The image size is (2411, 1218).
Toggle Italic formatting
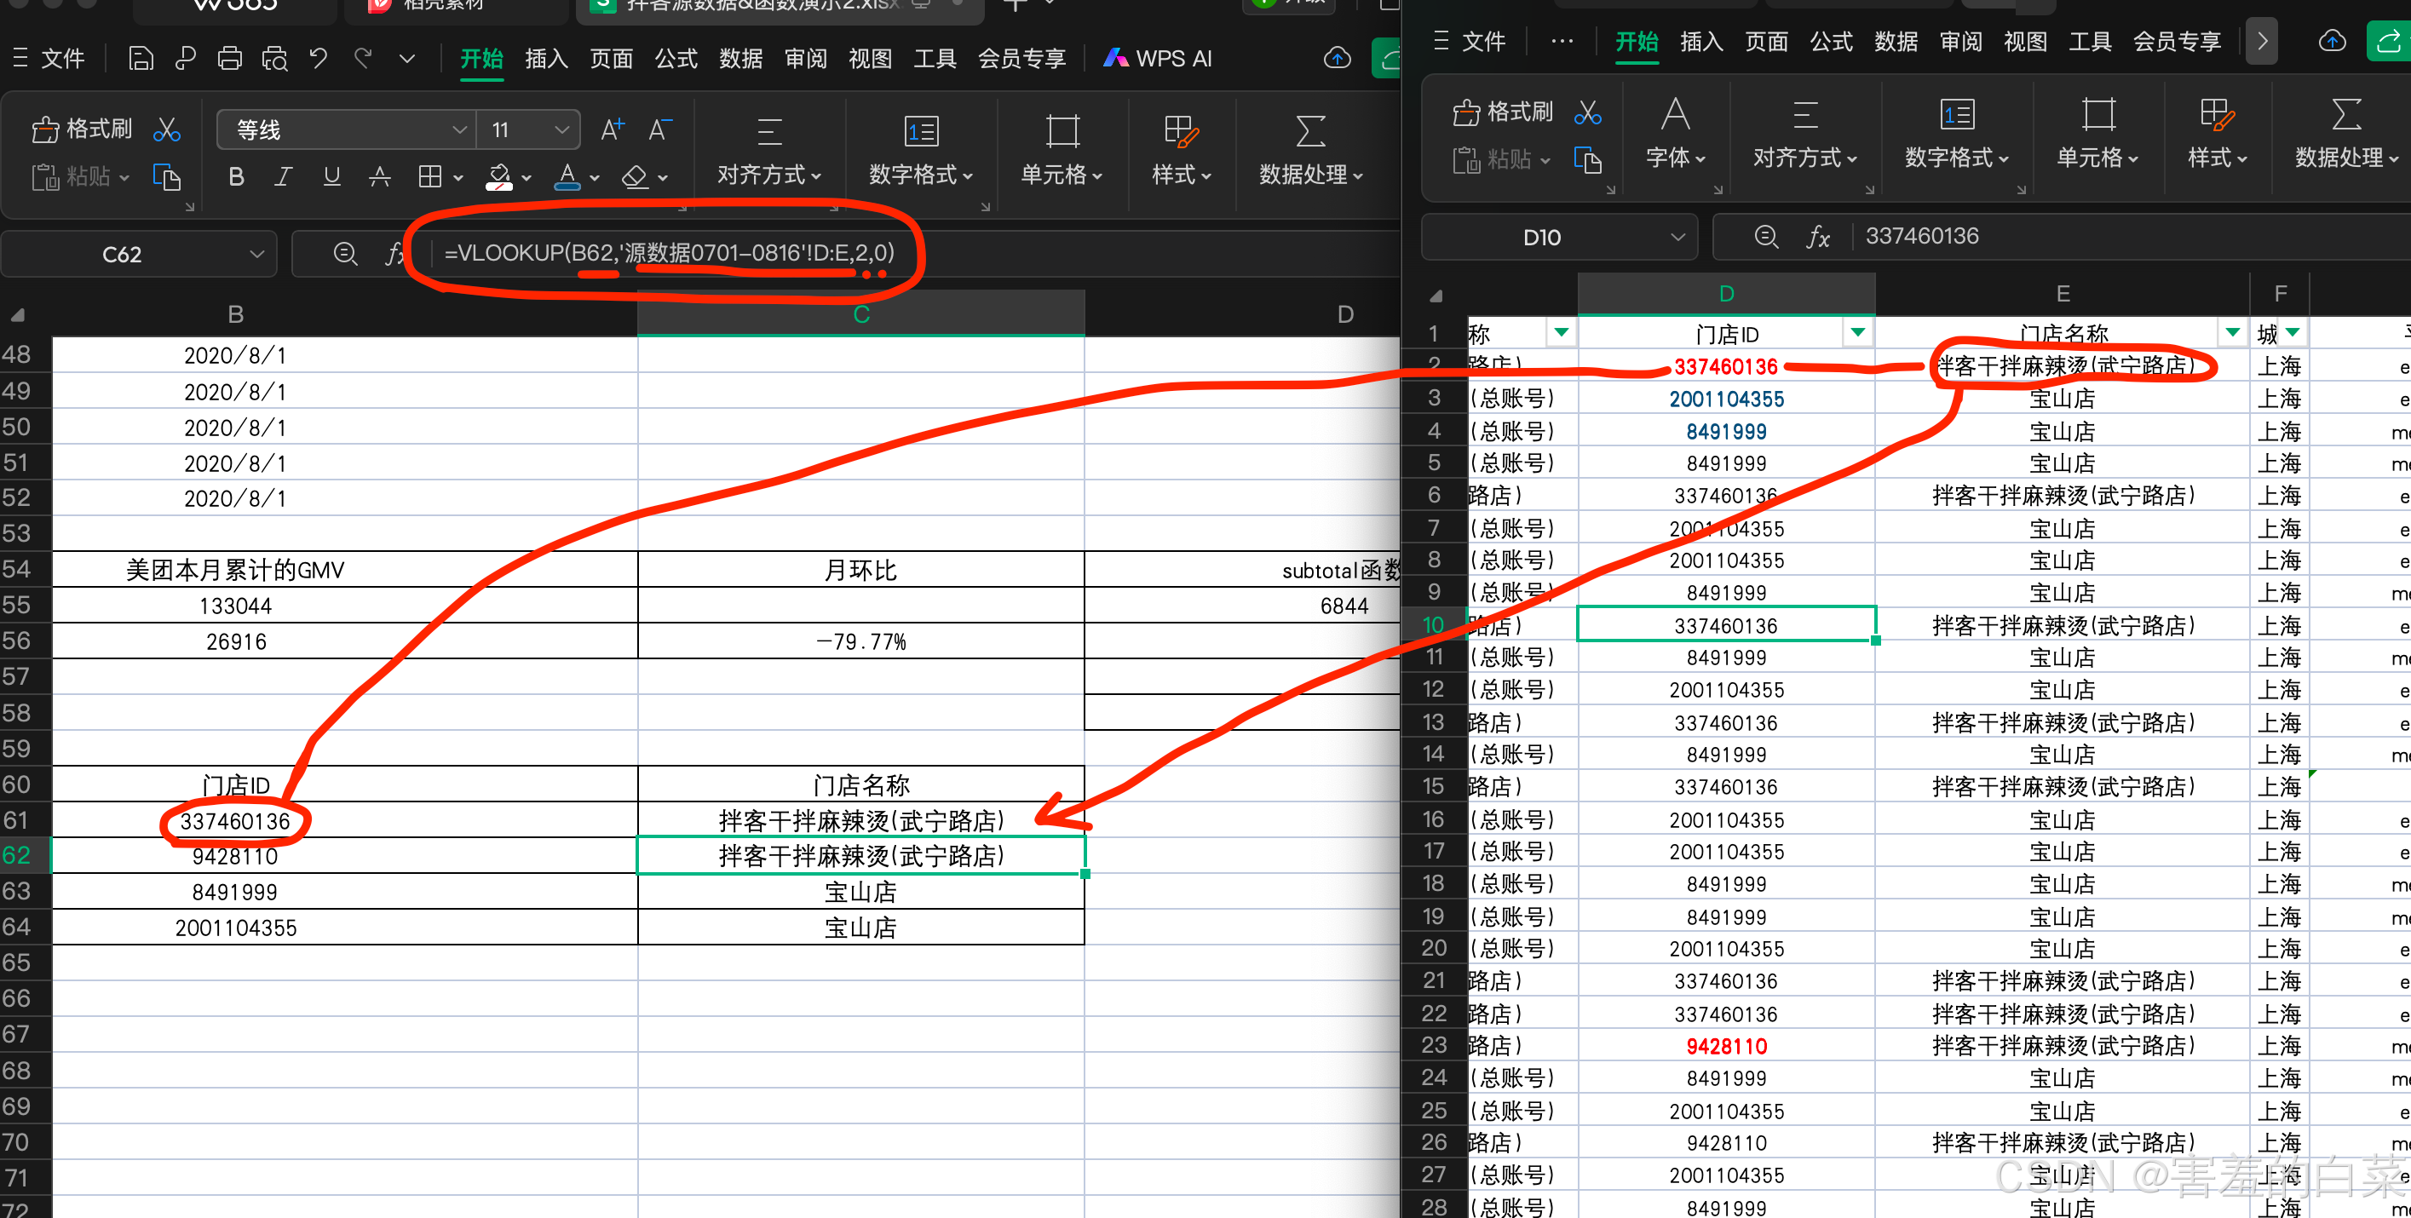click(x=284, y=177)
